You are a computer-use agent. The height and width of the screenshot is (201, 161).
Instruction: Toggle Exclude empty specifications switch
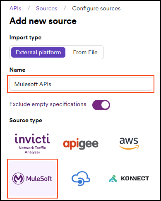pos(101,105)
